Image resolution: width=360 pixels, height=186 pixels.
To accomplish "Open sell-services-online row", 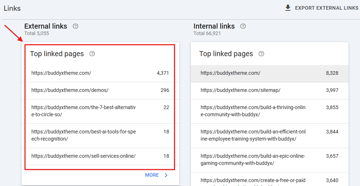I will pyautogui.click(x=100, y=156).
